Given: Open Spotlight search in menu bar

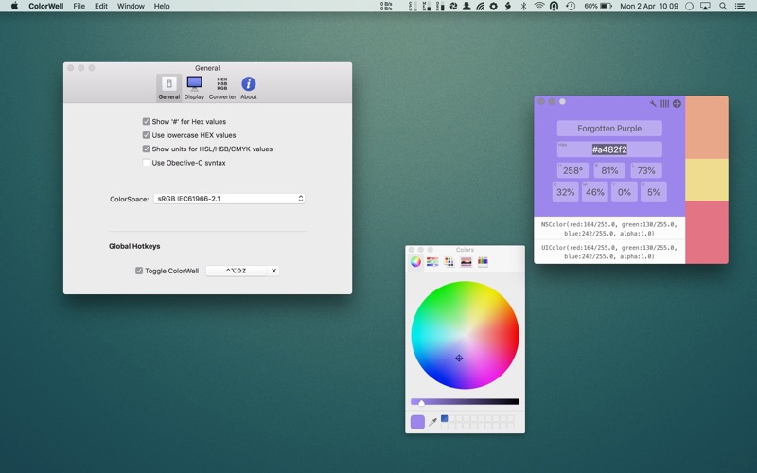Looking at the screenshot, I should point(723,6).
